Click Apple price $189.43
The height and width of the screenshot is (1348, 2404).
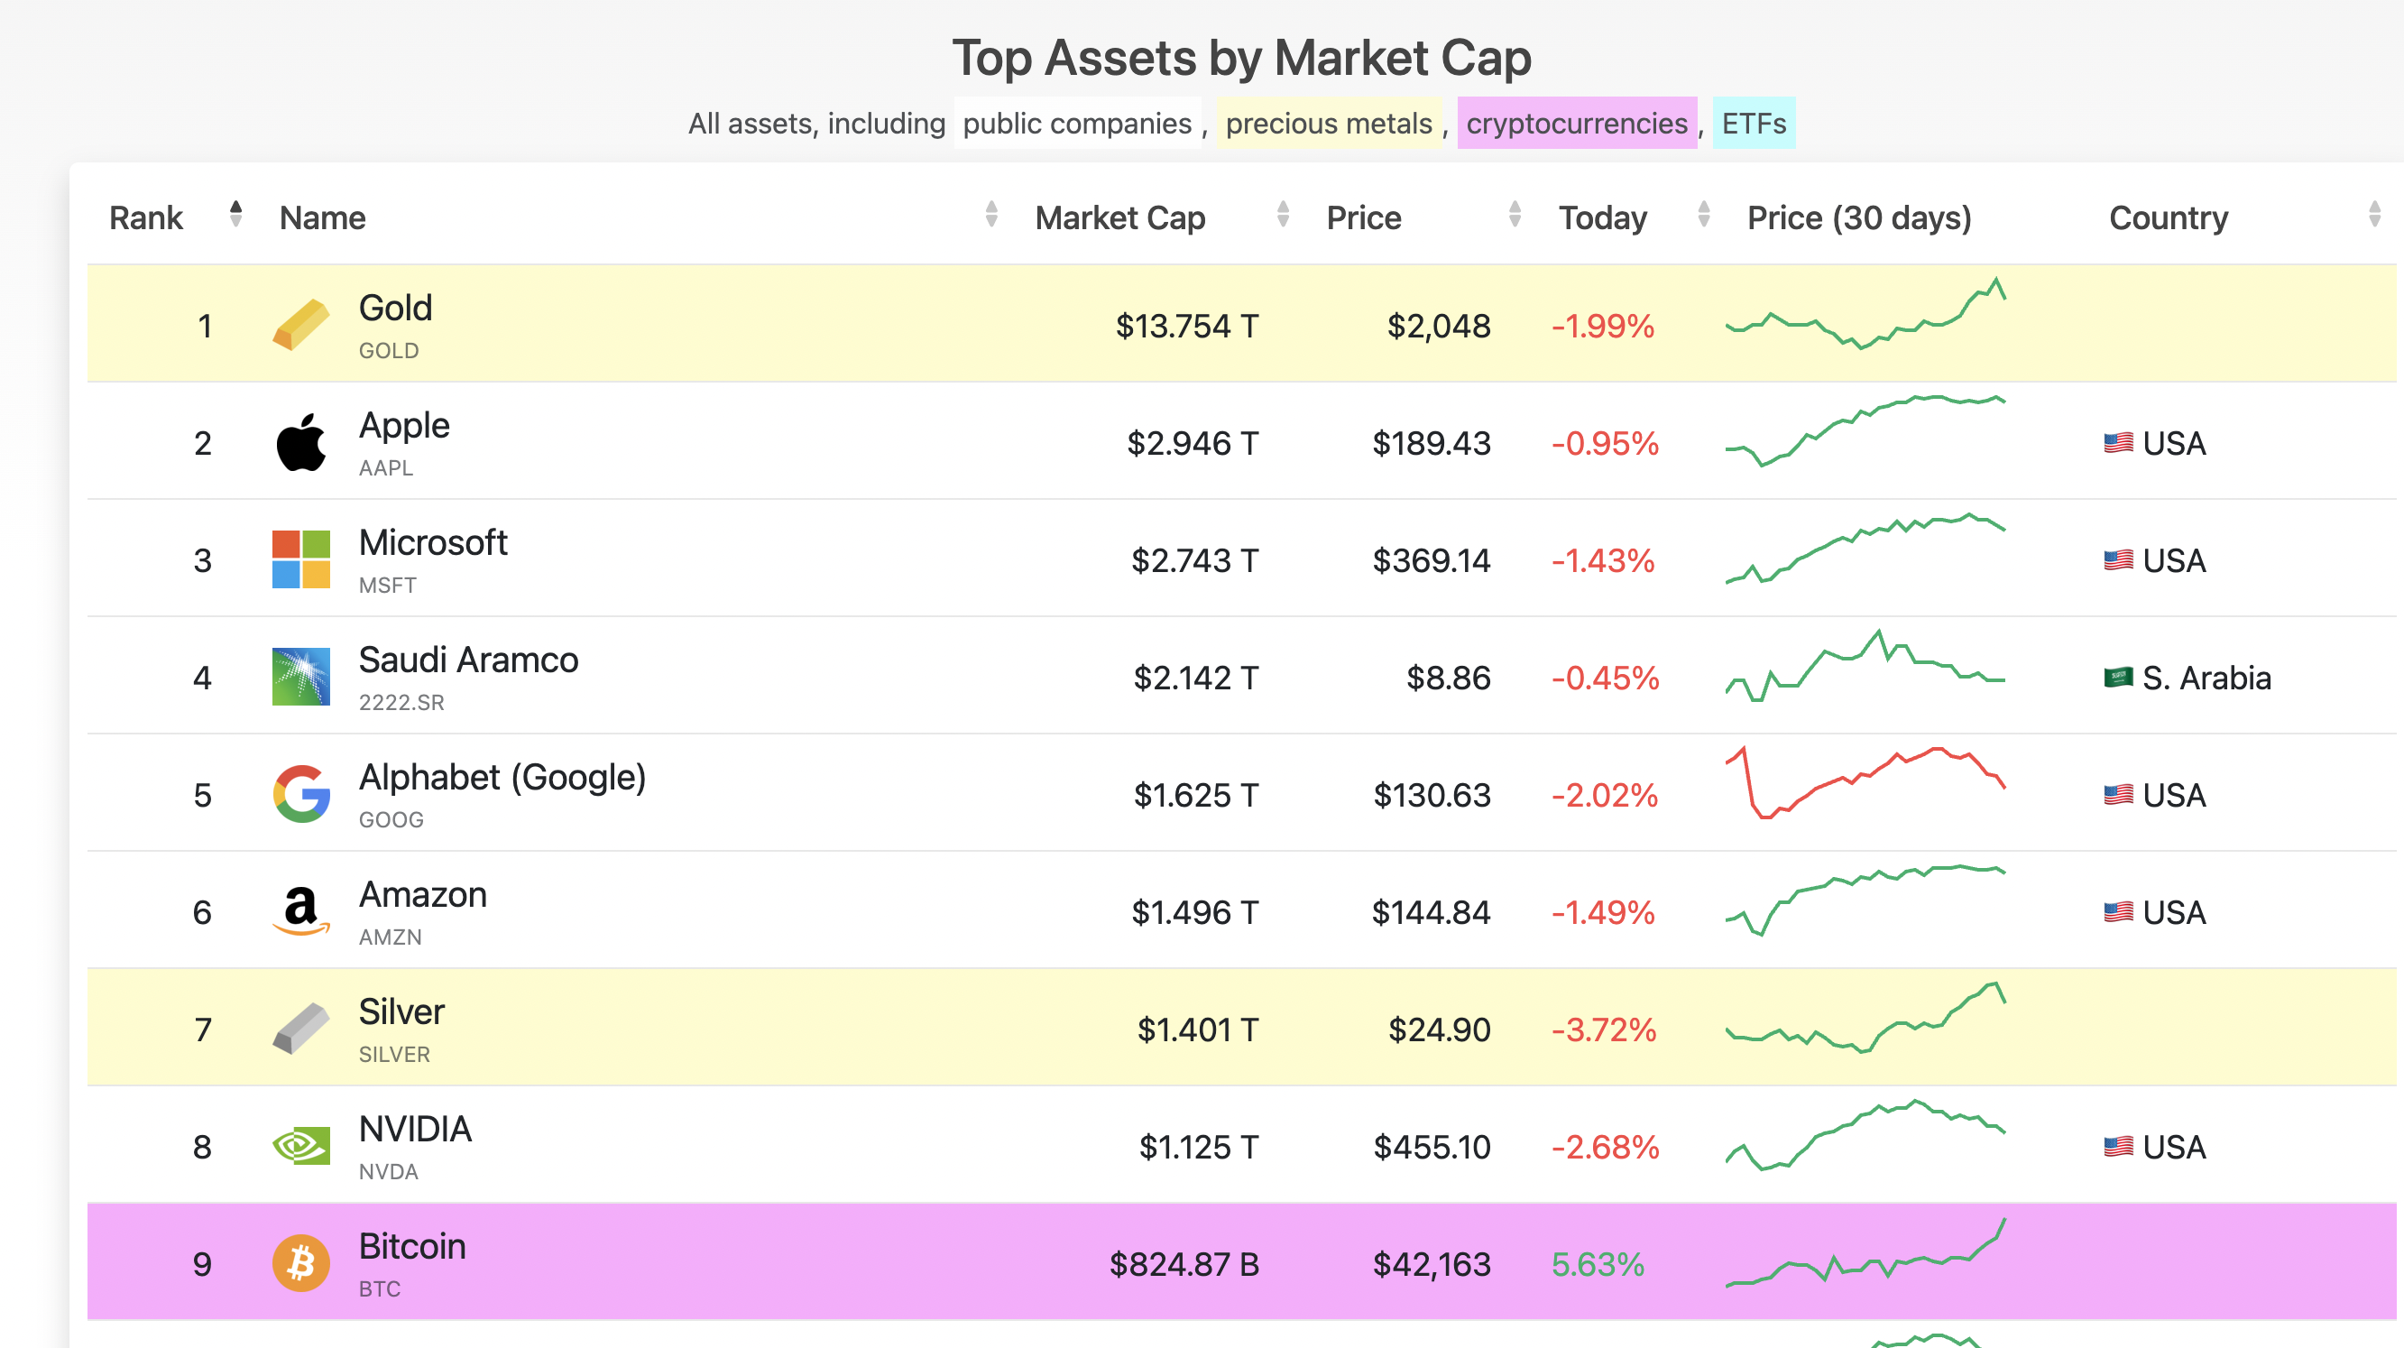[1431, 442]
